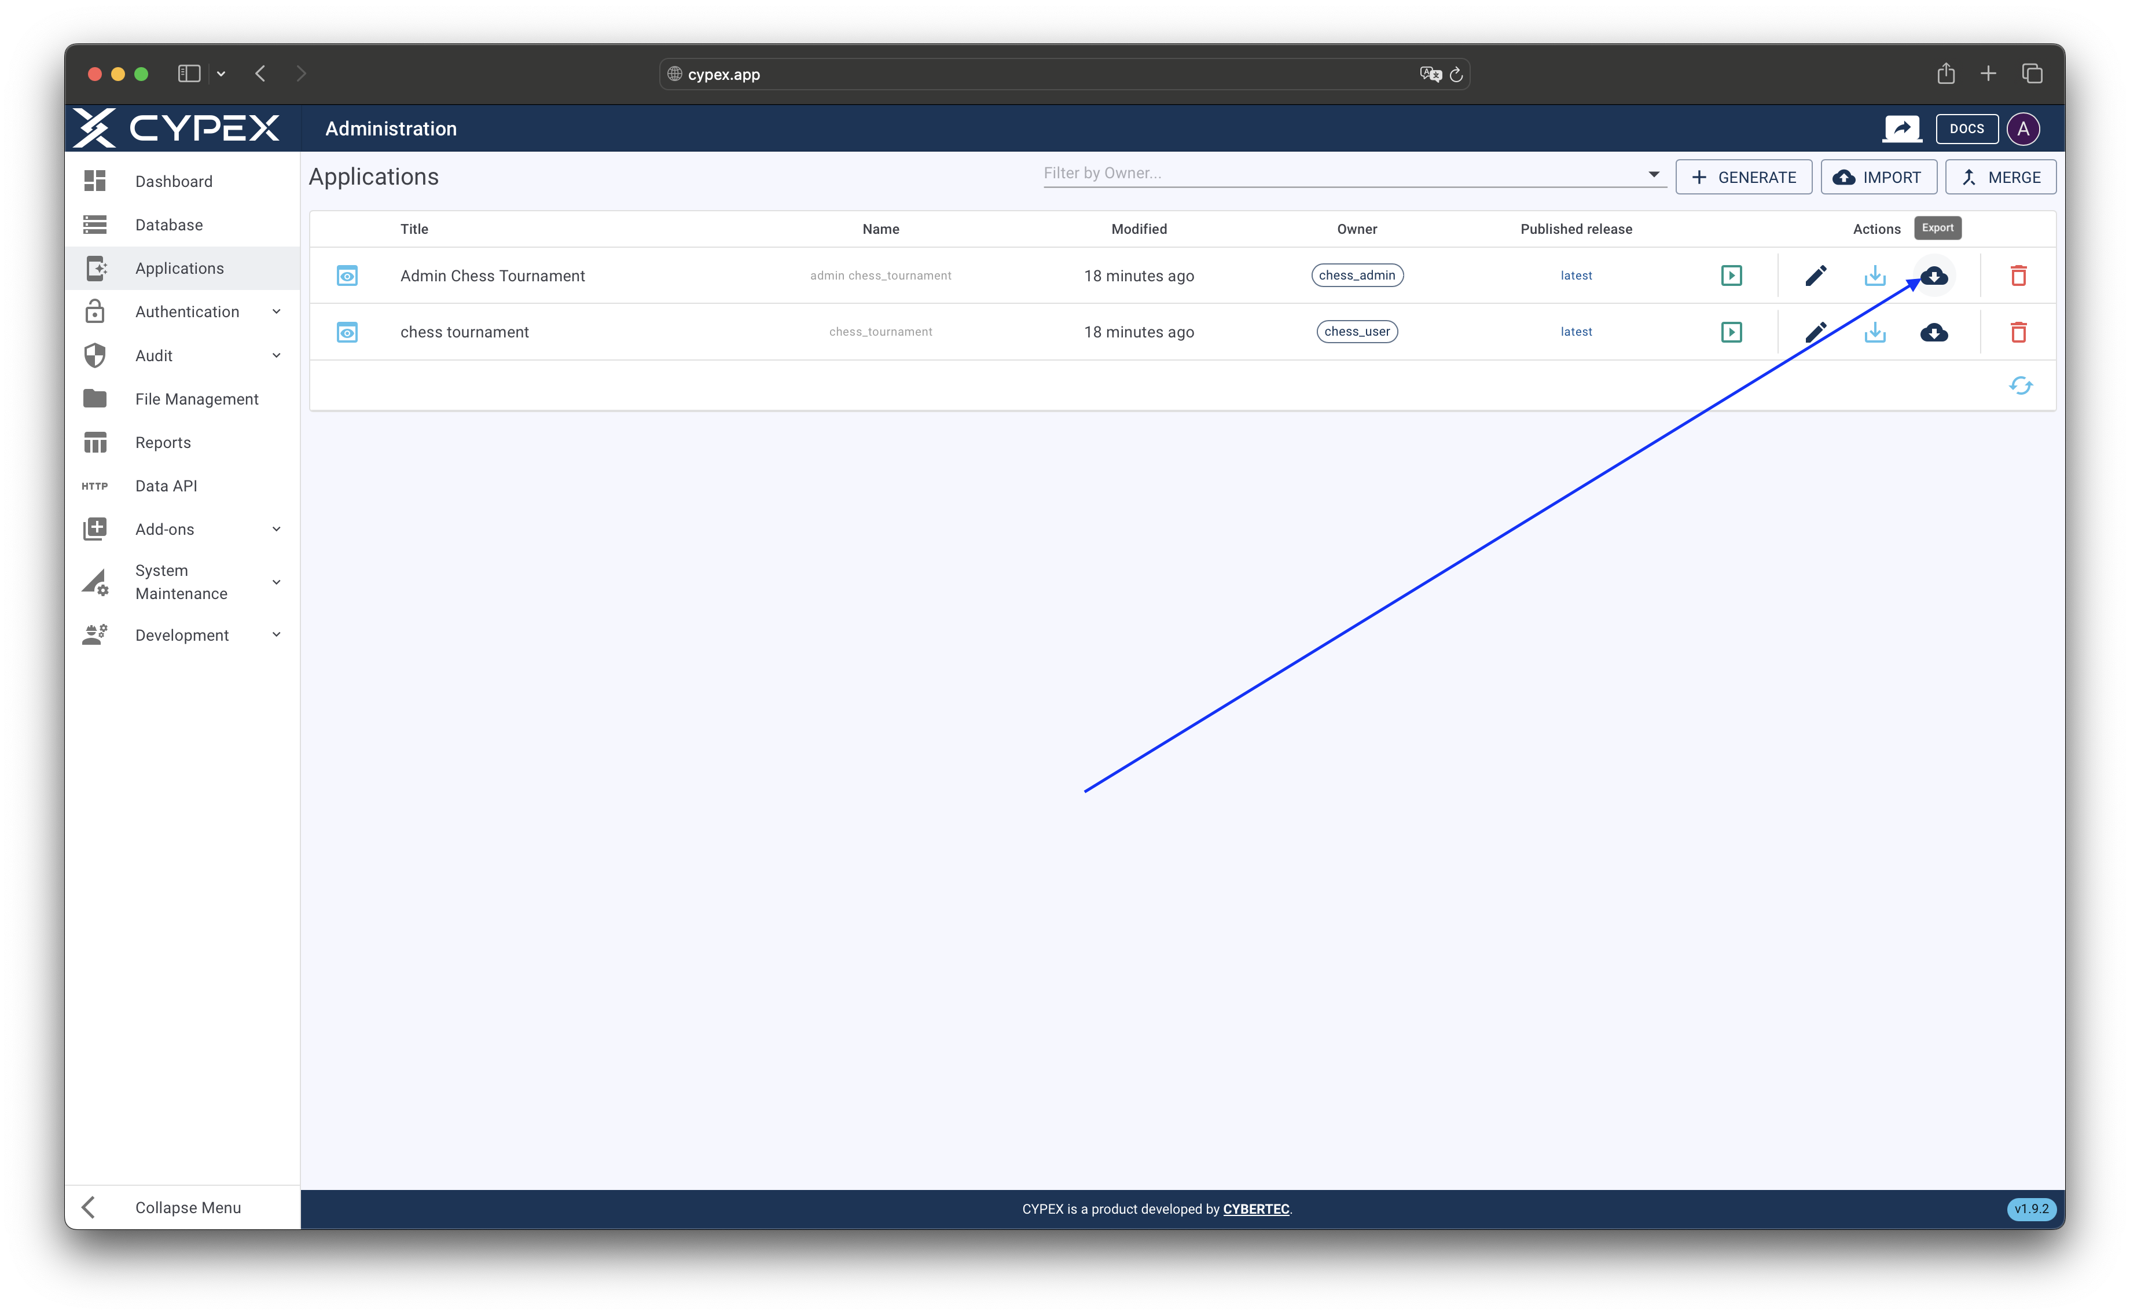Viewport: 2130px width, 1315px height.
Task: Expand the Add-ons menu
Action: coord(164,529)
